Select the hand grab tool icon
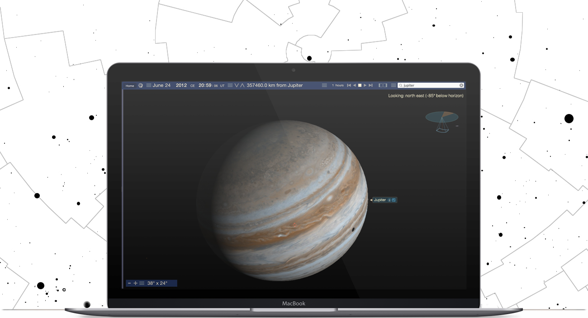This screenshot has height=318, width=588. click(x=141, y=85)
